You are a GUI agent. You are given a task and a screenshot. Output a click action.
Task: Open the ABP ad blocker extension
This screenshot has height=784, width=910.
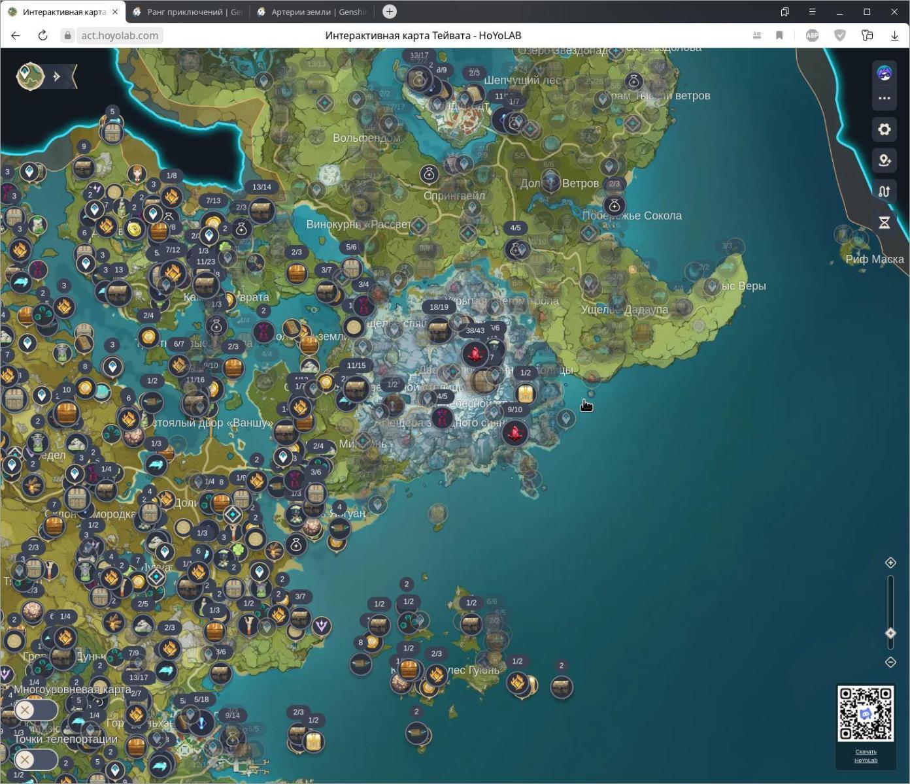pos(812,35)
